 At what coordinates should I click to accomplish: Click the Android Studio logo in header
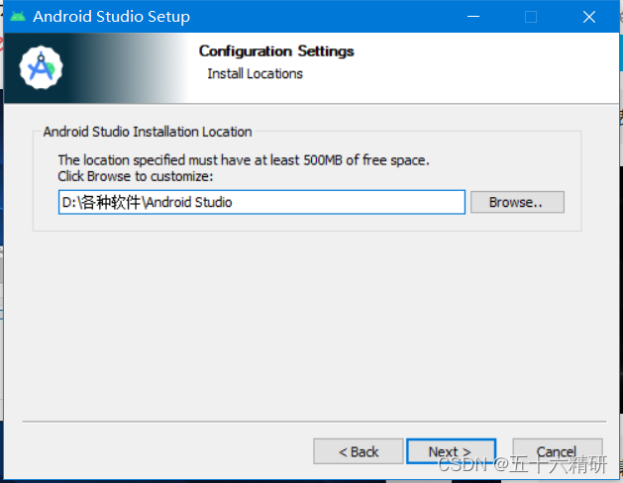(x=41, y=67)
